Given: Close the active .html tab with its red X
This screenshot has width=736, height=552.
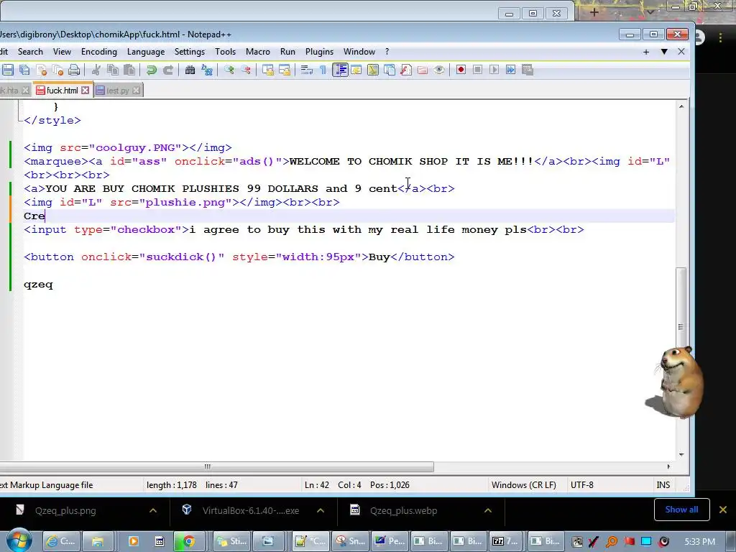Looking at the screenshot, I should [x=85, y=90].
